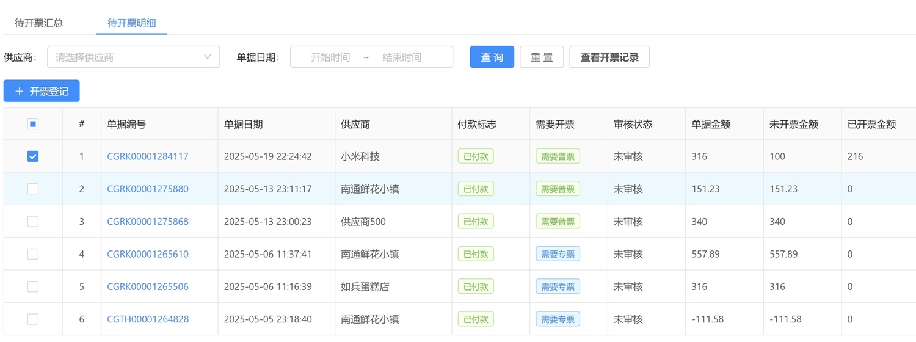Click the 216 invoiced amount cell

pyautogui.click(x=855, y=156)
